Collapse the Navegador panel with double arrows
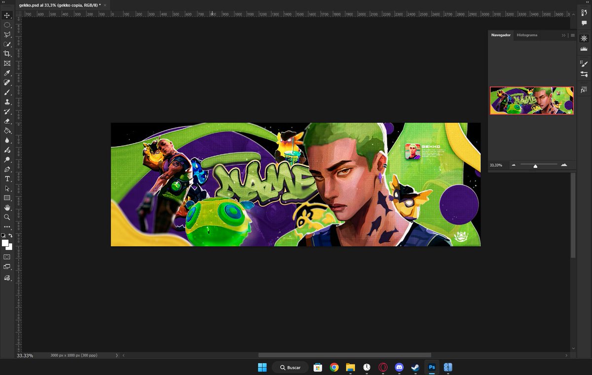 tap(563, 36)
